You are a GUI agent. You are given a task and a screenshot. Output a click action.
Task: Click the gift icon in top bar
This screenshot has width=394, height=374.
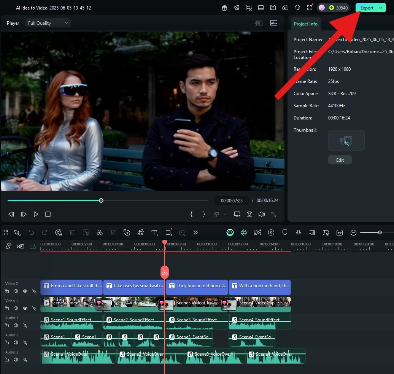click(x=224, y=8)
